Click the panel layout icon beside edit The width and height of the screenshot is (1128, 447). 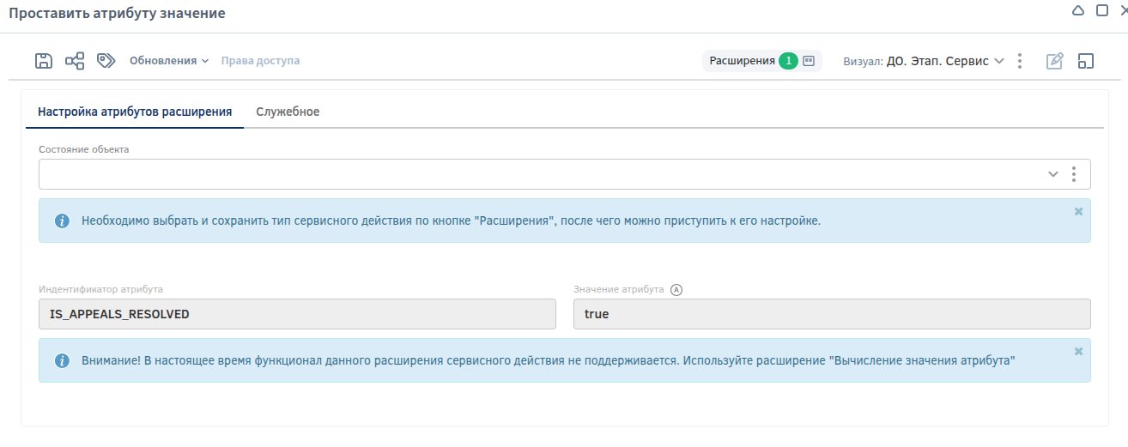pos(1086,61)
